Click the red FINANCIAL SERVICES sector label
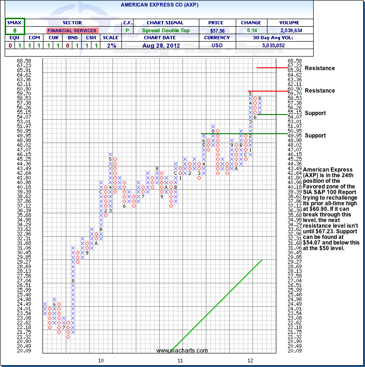Image resolution: width=365 pixels, height=367 pixels. (x=72, y=30)
